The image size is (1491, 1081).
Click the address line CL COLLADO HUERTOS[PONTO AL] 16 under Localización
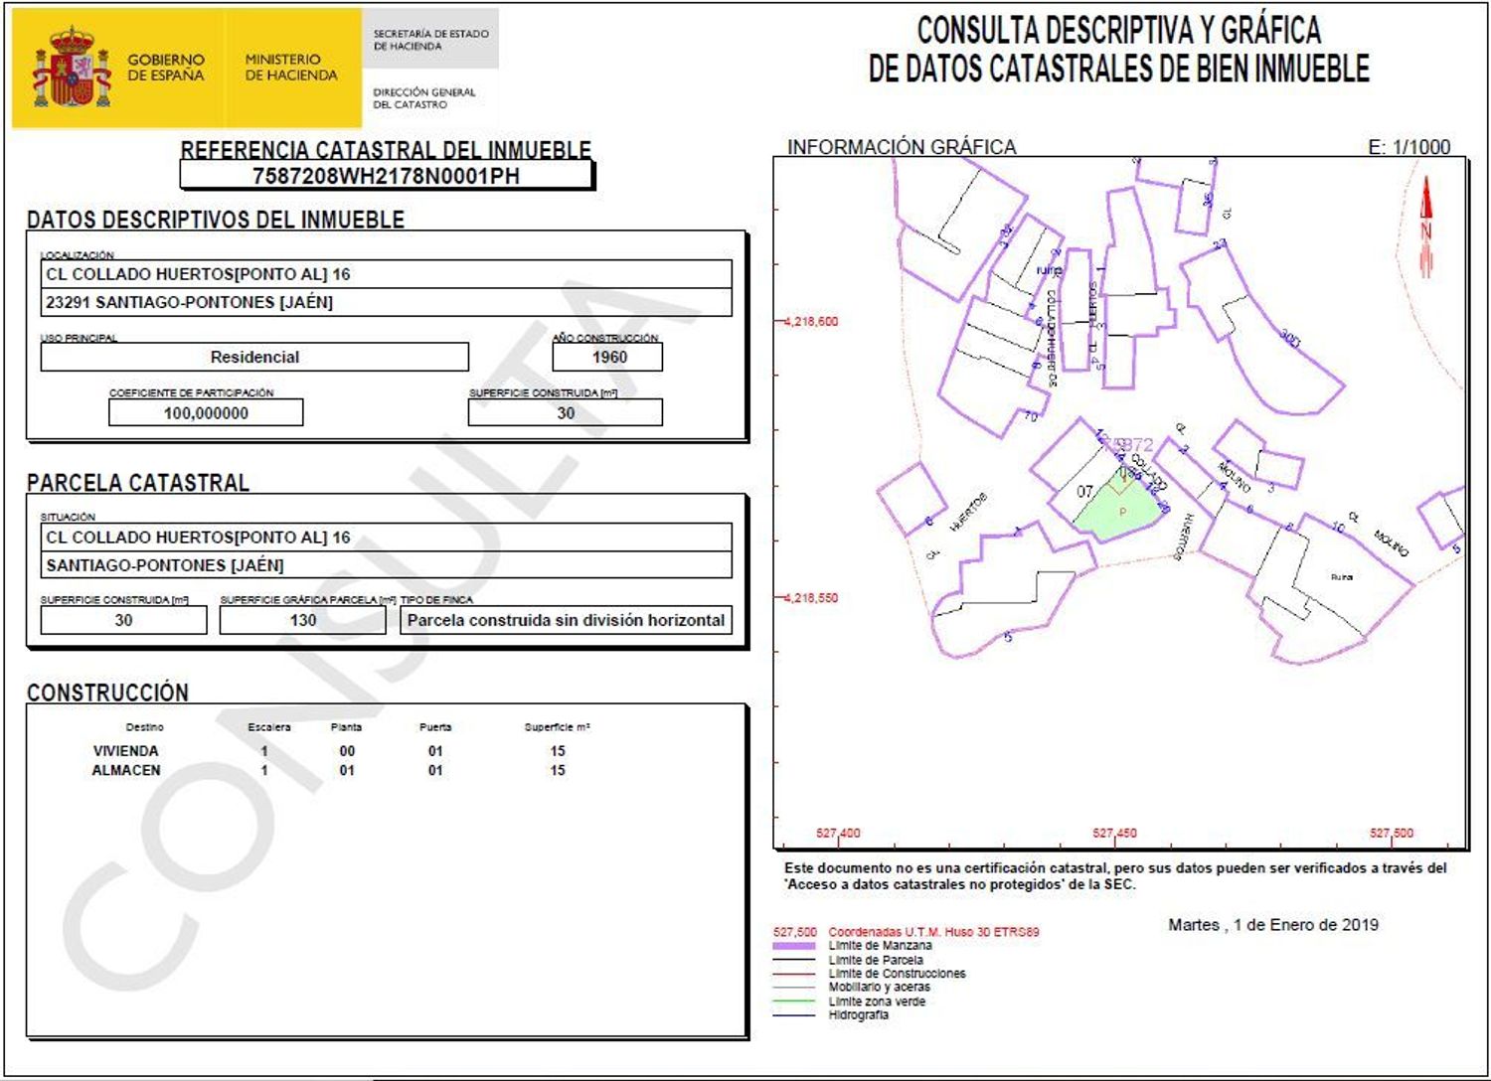386,274
